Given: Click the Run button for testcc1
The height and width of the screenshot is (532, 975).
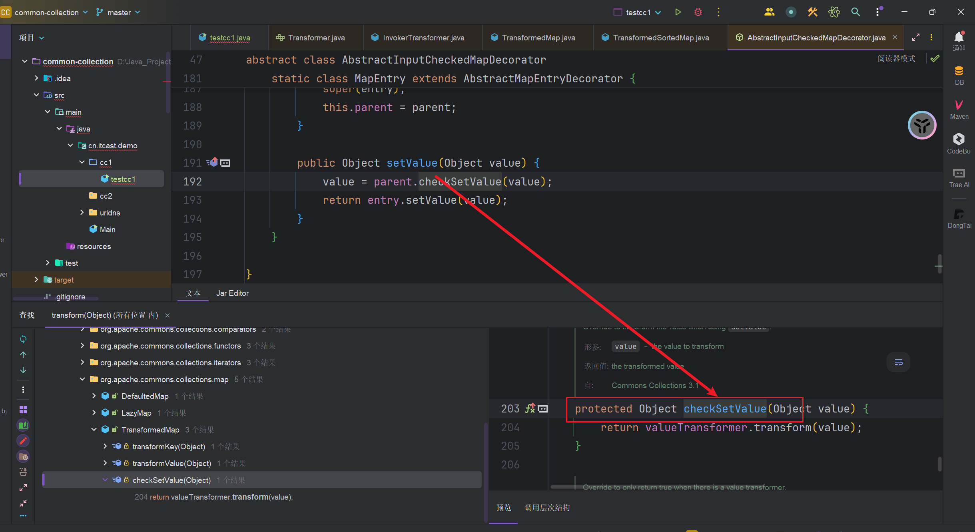Looking at the screenshot, I should coord(678,12).
